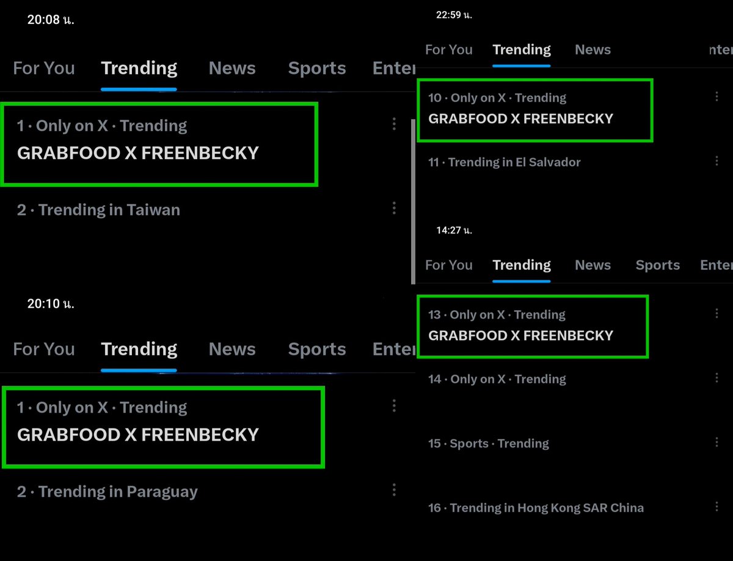Tap the 14:27 clock in status bar
Screen dimensions: 733x561
(454, 231)
